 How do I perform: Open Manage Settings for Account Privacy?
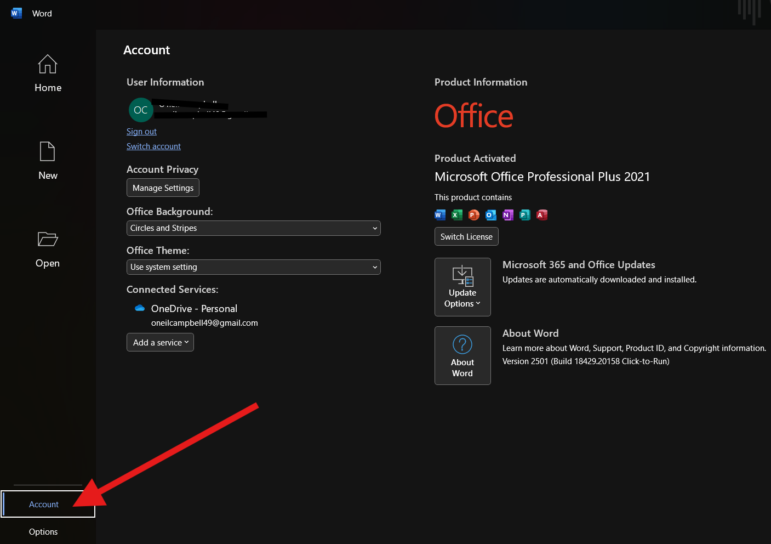(163, 188)
